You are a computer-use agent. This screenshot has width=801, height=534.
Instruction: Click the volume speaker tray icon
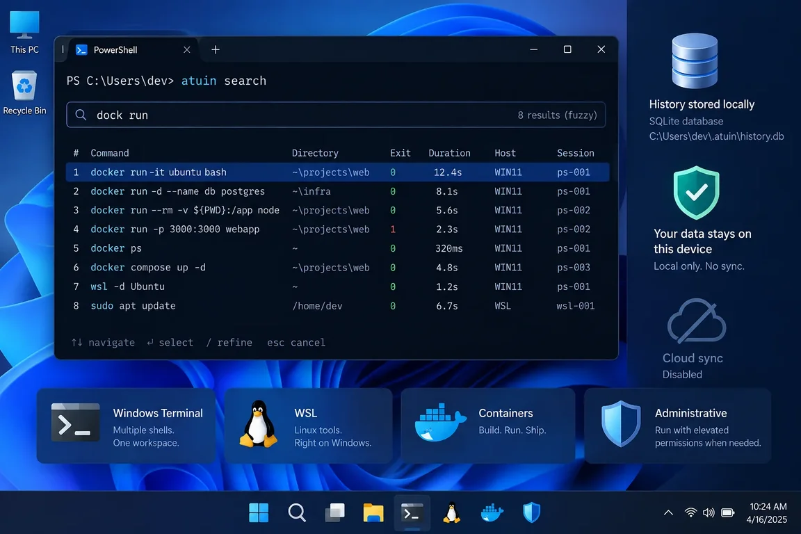click(x=709, y=512)
